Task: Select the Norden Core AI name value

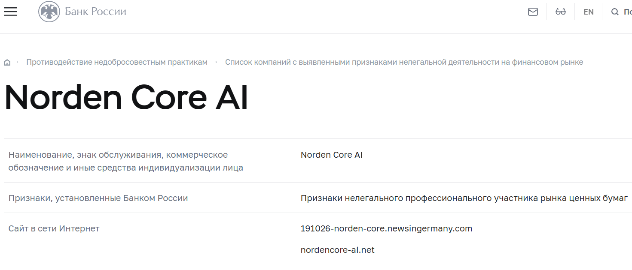Action: pyautogui.click(x=332, y=155)
